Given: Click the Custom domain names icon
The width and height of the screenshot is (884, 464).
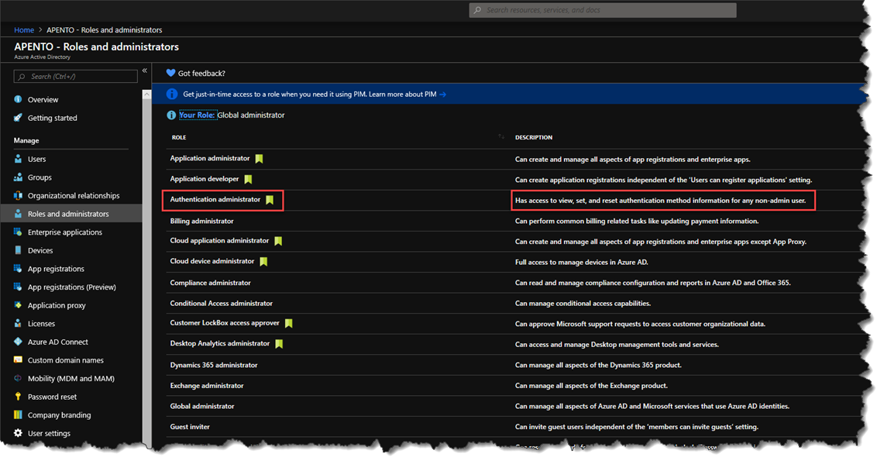Looking at the screenshot, I should click(x=18, y=359).
